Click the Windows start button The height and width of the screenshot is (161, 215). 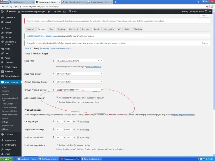7,159
